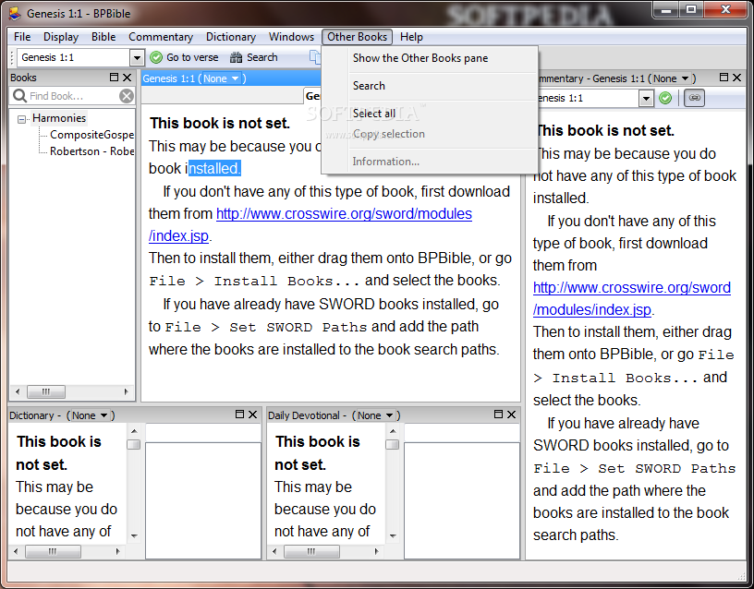Choose Copy selection menu item
This screenshot has height=589, width=754.
point(430,134)
